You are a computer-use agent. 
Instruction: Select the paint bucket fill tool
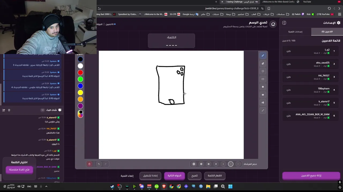click(263, 102)
